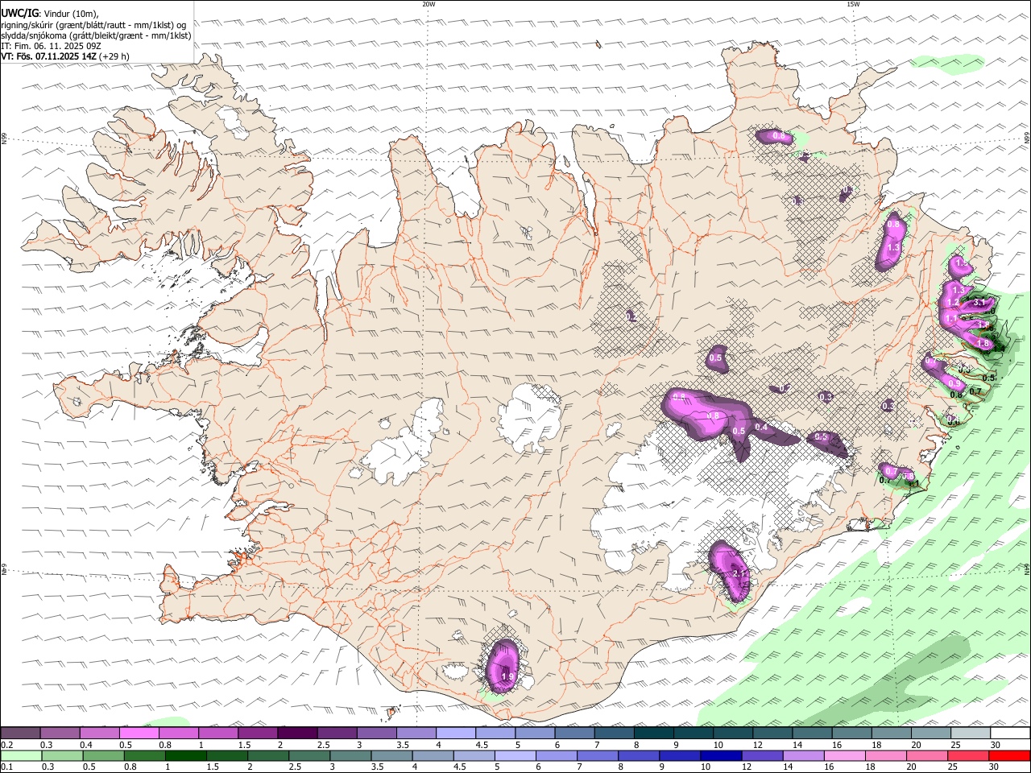Image resolution: width=1031 pixels, height=773 pixels.
Task: Select the 'VT: Fös. 07.11.2025 14Z' valid time
Action: pyautogui.click(x=48, y=56)
